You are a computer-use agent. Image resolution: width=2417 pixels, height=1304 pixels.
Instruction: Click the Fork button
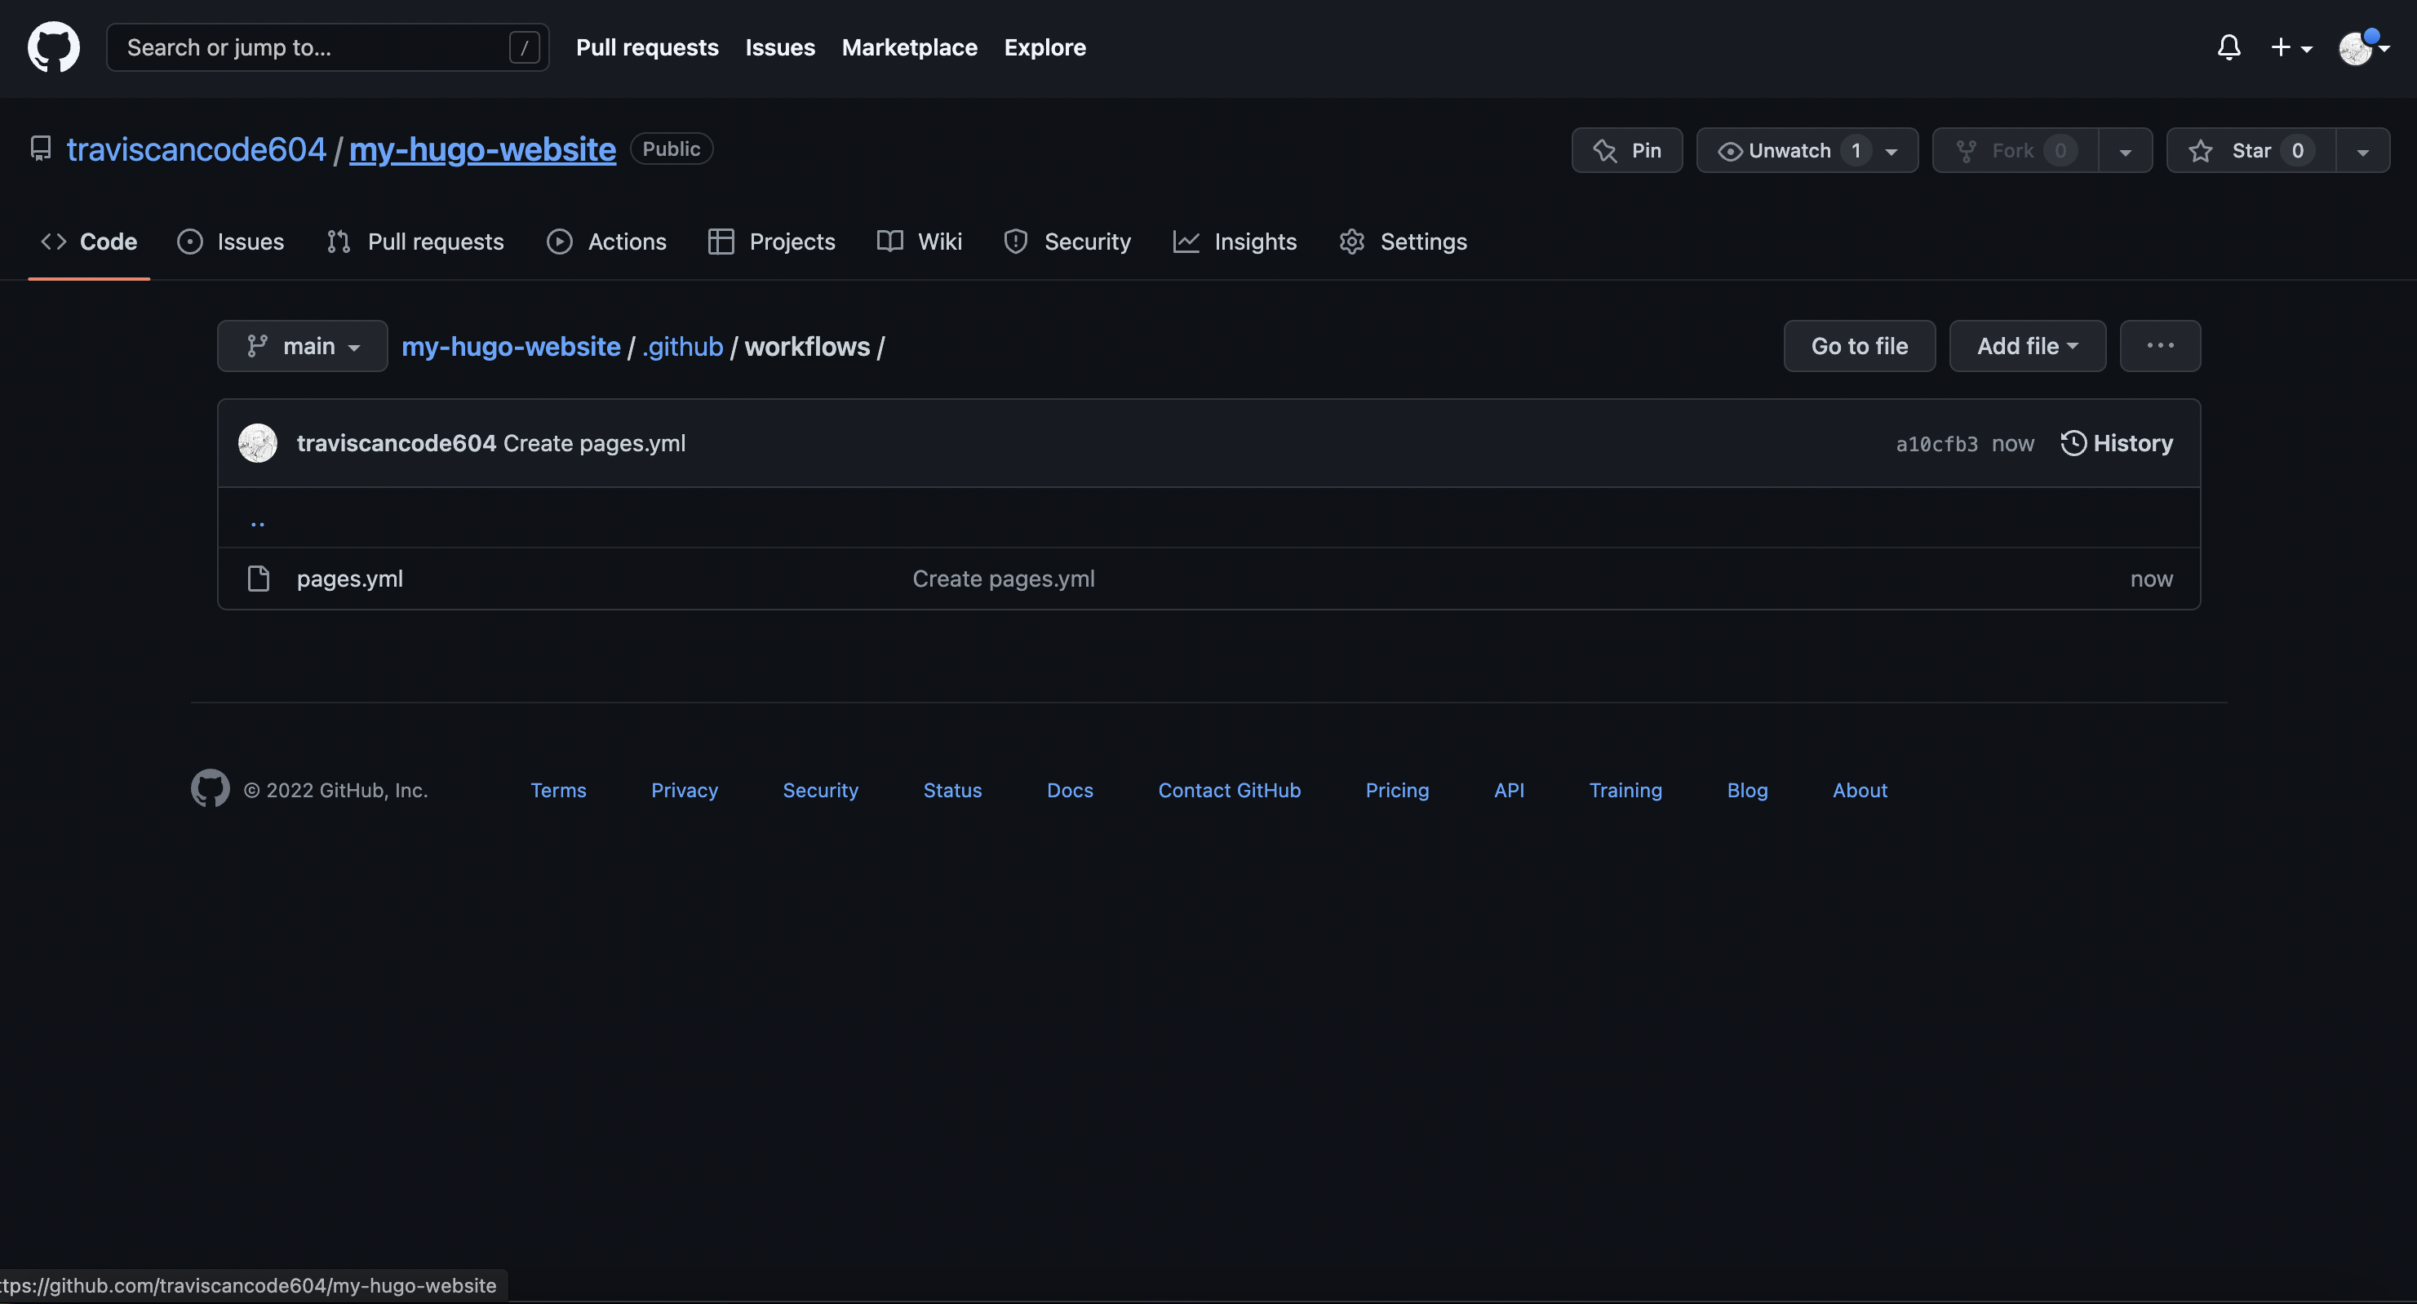(x=2015, y=150)
